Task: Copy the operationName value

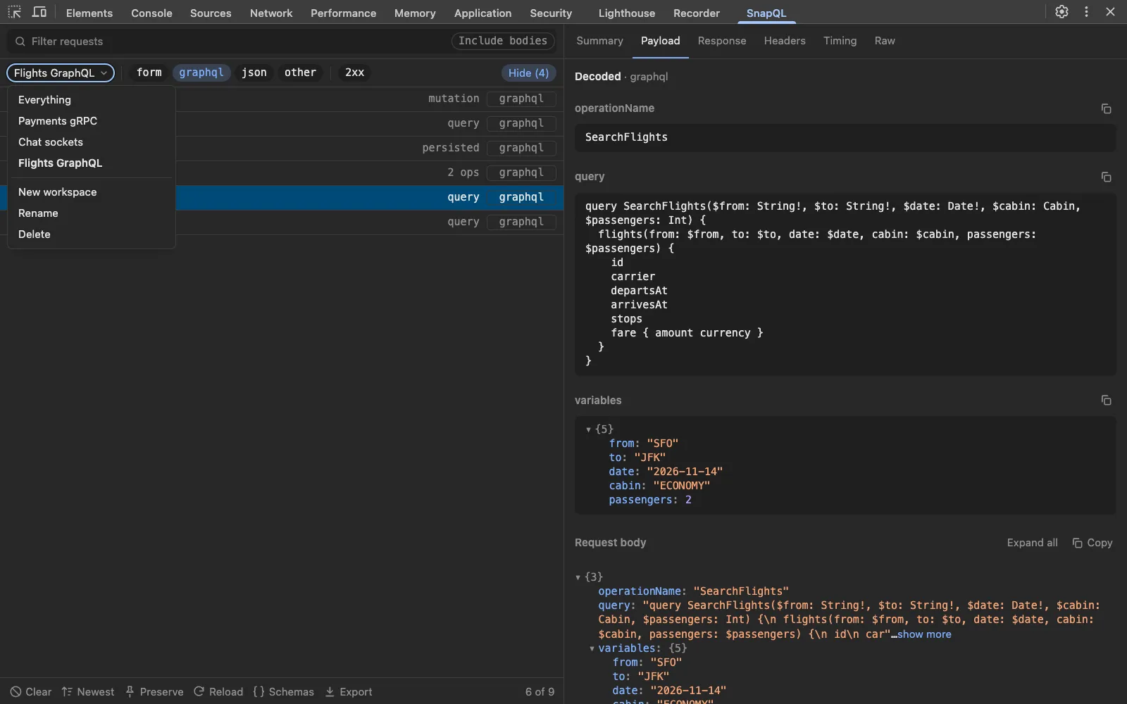Action: pos(1106,108)
